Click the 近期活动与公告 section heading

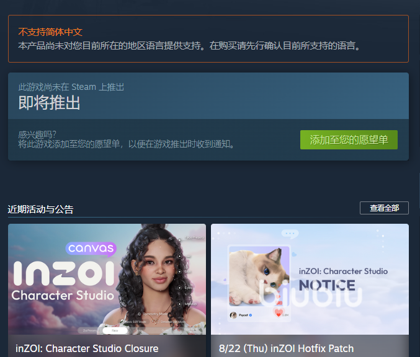click(41, 209)
